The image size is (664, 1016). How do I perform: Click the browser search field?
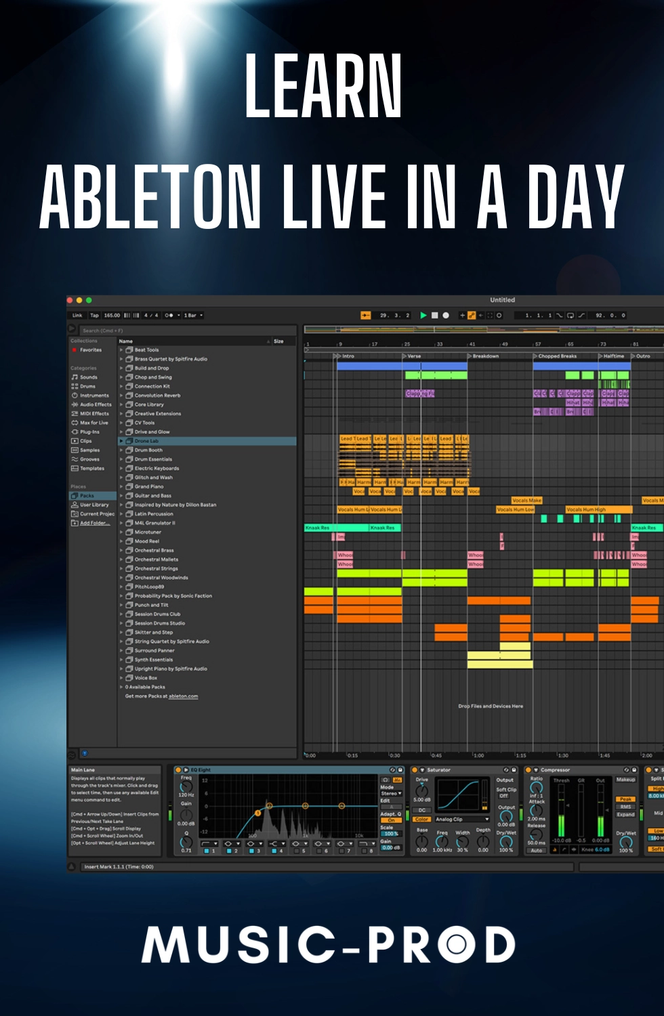(186, 331)
